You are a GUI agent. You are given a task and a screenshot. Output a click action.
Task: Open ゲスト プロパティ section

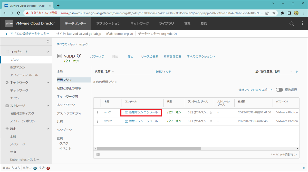point(69,113)
